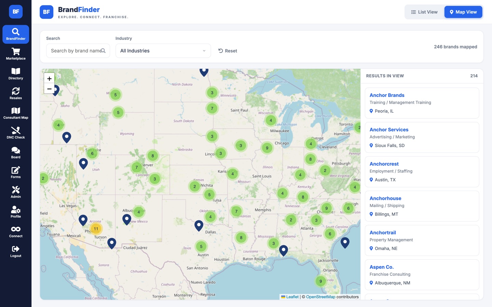Open the Board messages page
This screenshot has width=492, height=307.
tap(16, 153)
